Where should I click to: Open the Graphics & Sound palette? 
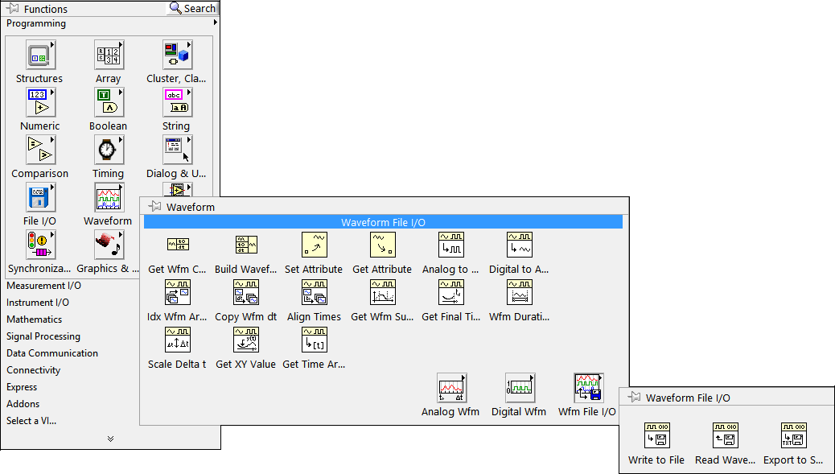click(x=109, y=245)
